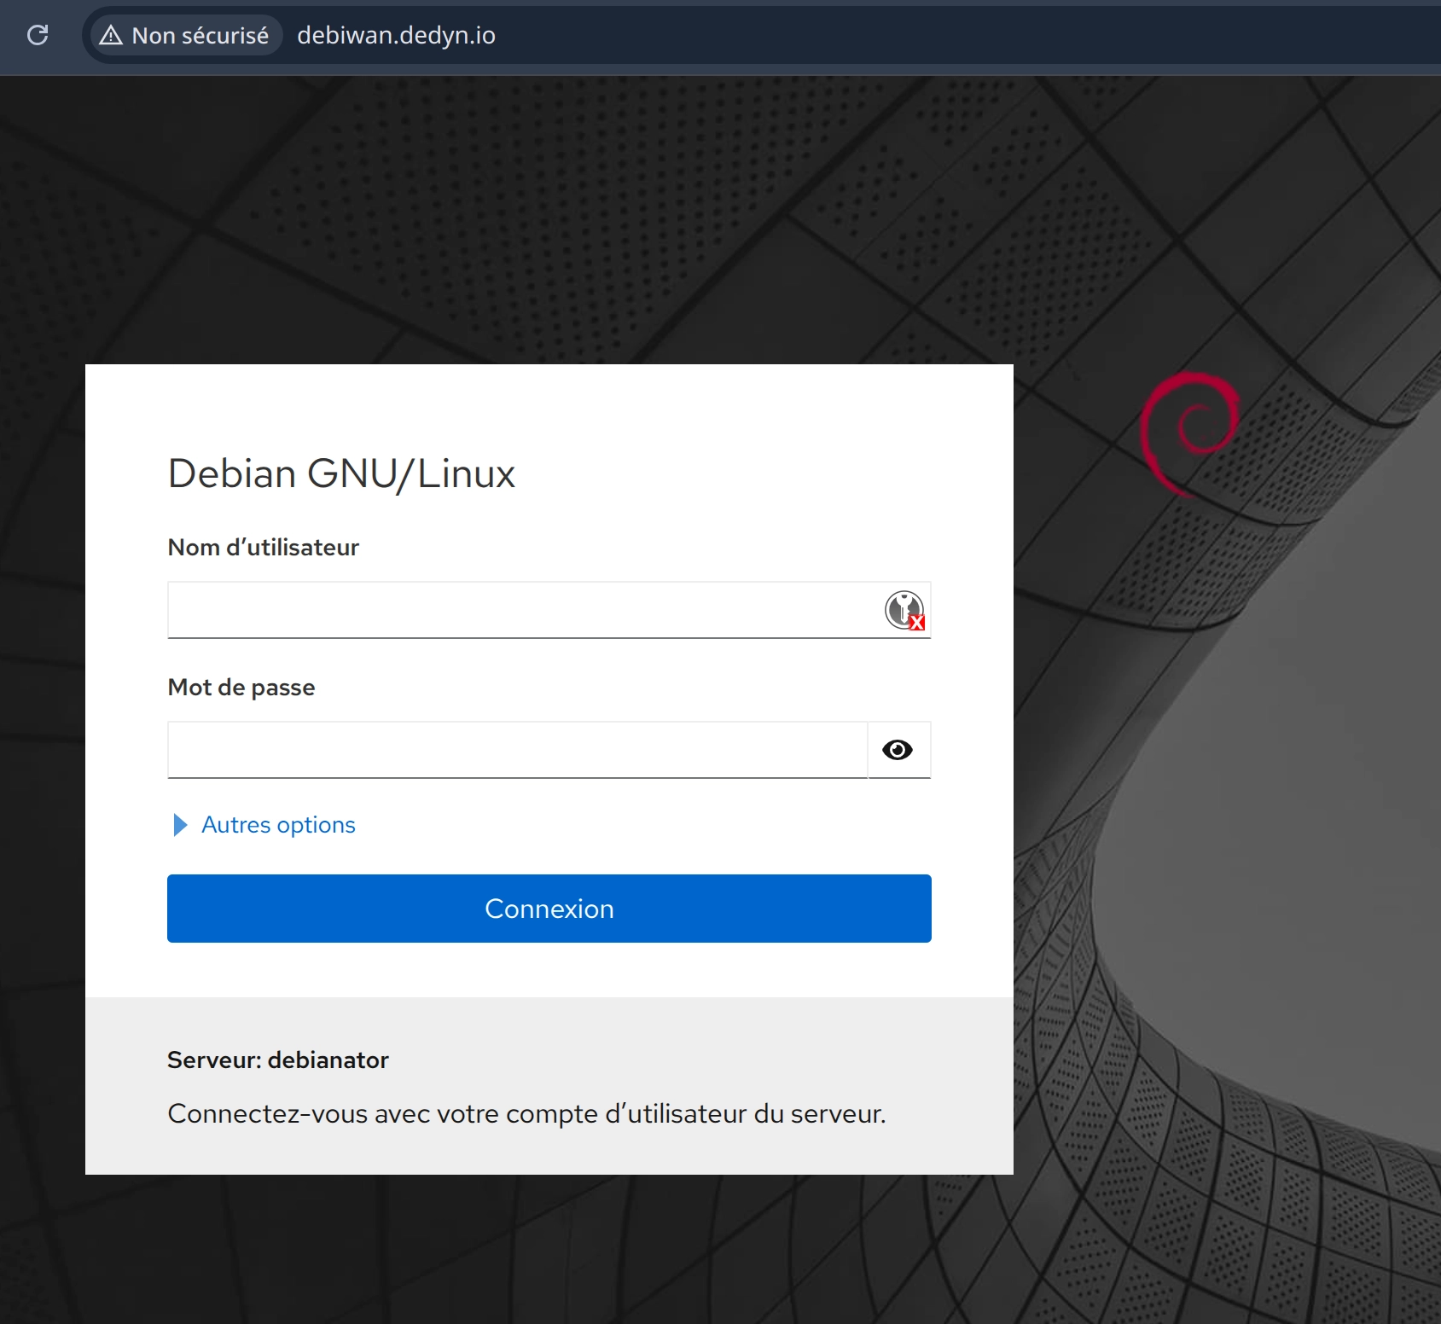1441x1324 pixels.
Task: Click the Connectez-vous avec votre compte message
Action: click(x=526, y=1114)
